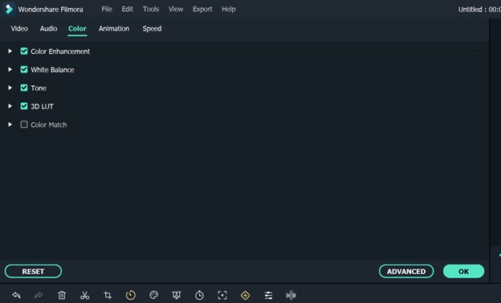Click the 3D LUT label text
501x303 pixels.
[x=42, y=106]
